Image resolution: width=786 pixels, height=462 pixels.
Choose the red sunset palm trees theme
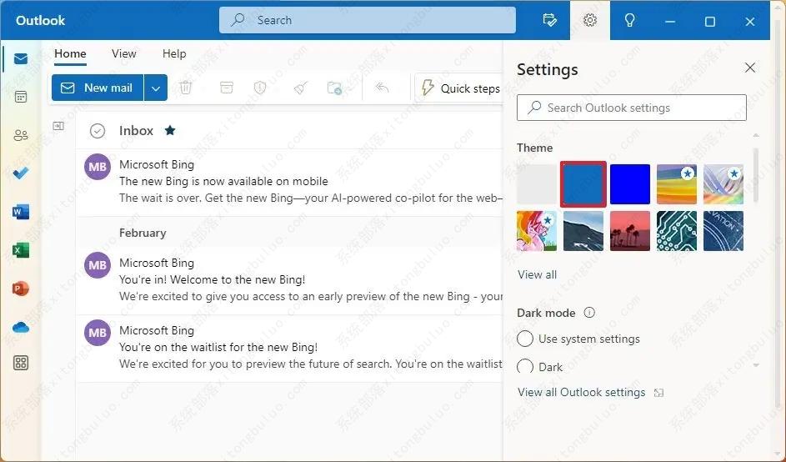point(629,231)
